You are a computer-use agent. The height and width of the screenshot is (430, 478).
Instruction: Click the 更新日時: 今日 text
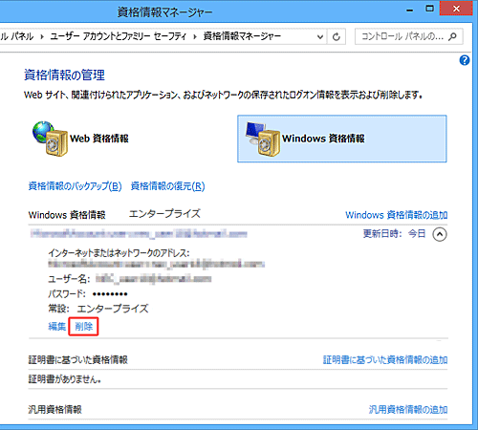tap(394, 234)
